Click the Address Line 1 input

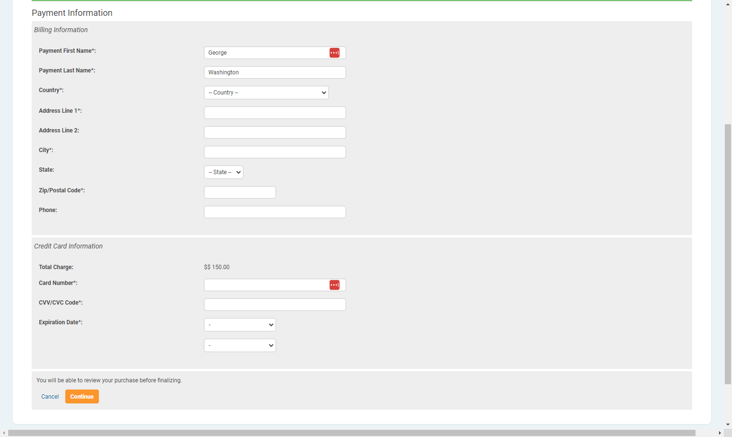click(x=275, y=113)
